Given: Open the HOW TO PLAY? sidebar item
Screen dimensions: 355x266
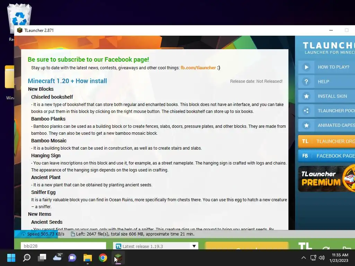Looking at the screenshot, I should click(x=327, y=67).
